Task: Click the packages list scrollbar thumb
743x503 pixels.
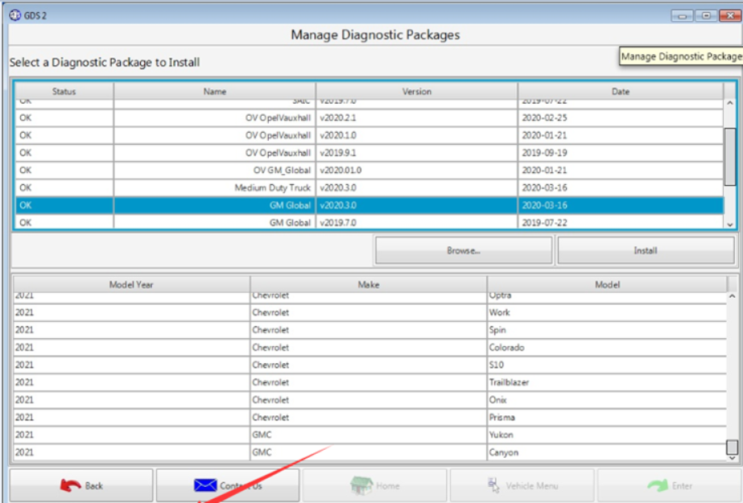Action: (730, 156)
